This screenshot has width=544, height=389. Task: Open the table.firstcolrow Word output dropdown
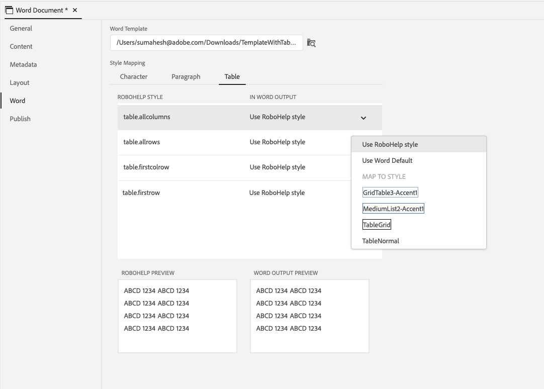pyautogui.click(x=278, y=167)
